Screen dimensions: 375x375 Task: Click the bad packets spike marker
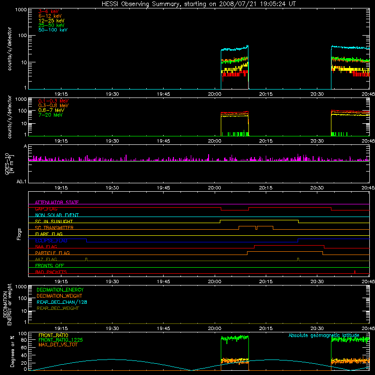click(355, 272)
